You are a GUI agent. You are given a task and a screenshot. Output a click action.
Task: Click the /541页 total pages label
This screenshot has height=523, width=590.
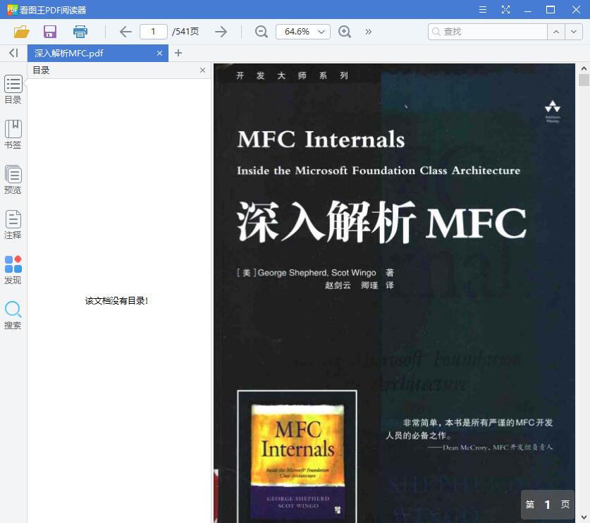click(x=185, y=32)
